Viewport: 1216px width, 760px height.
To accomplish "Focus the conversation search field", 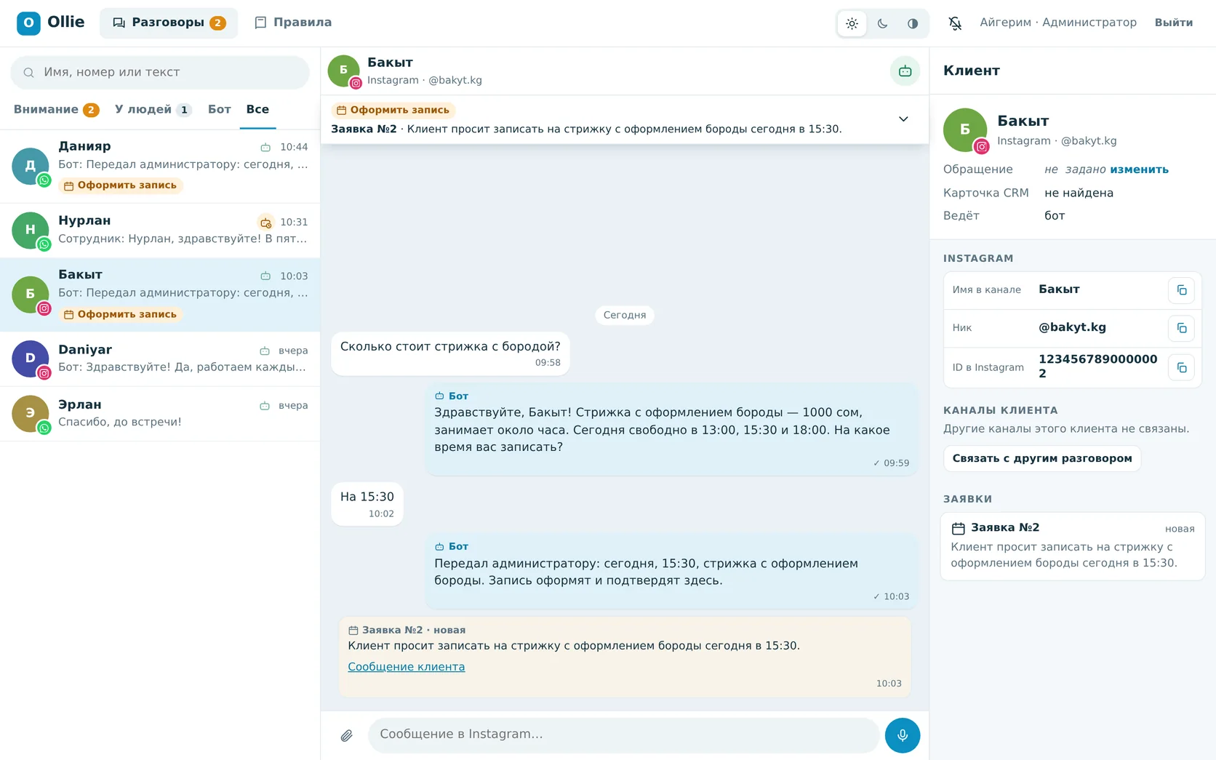I will [160, 72].
